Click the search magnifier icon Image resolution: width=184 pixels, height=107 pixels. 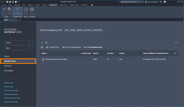[x=143, y=2]
